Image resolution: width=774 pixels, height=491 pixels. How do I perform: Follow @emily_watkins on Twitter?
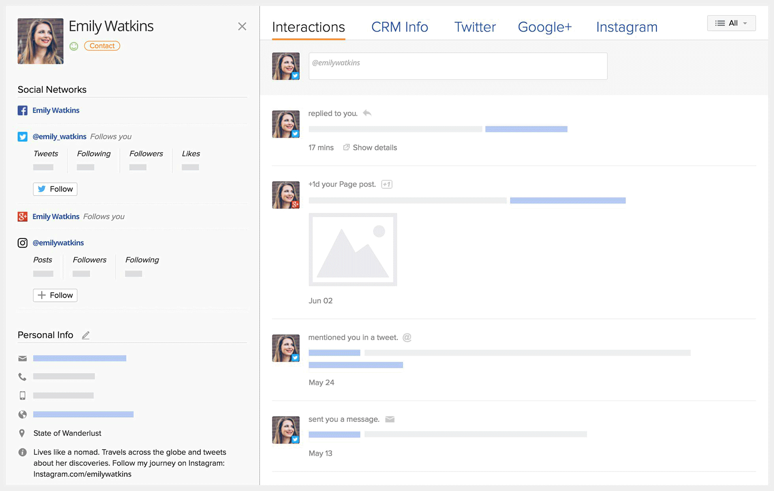point(55,189)
